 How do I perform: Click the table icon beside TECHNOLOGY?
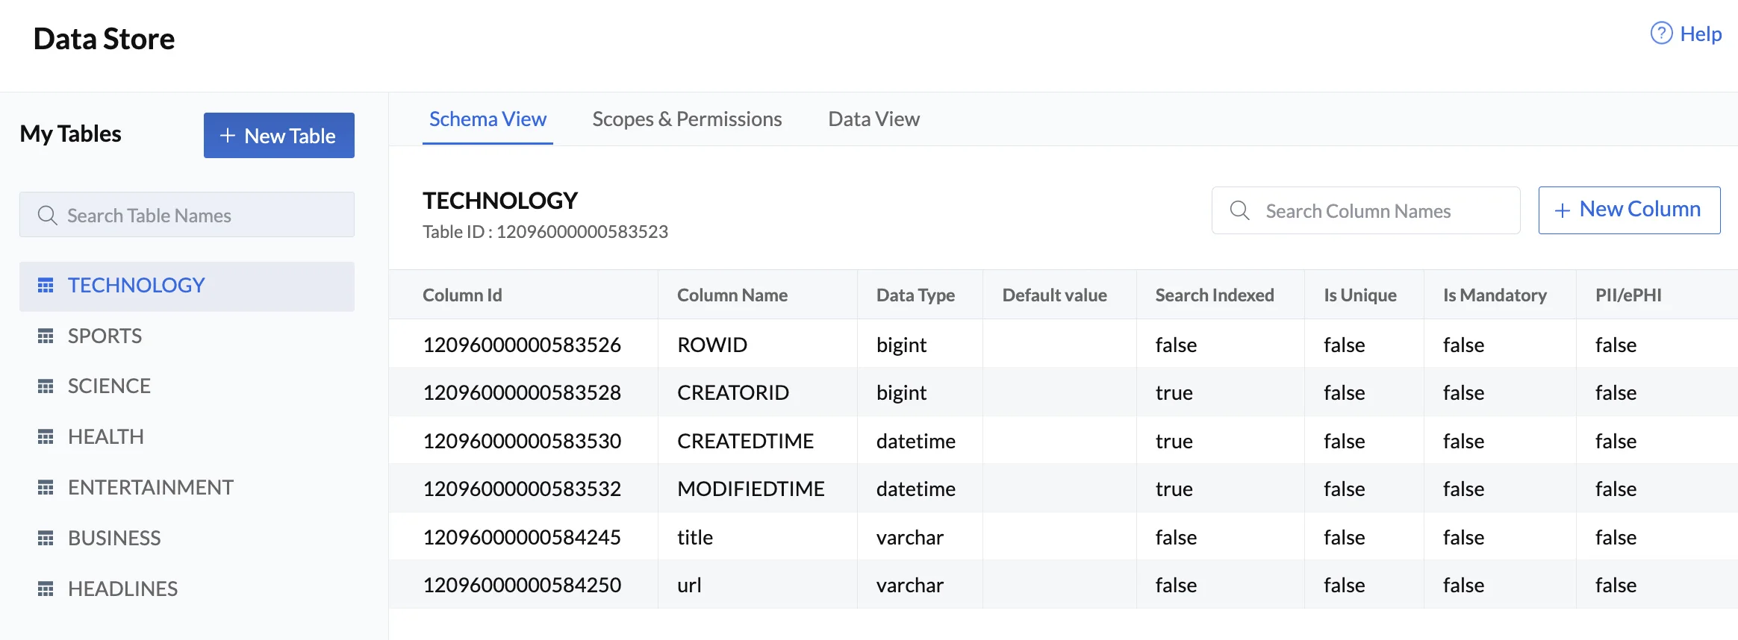pos(46,286)
